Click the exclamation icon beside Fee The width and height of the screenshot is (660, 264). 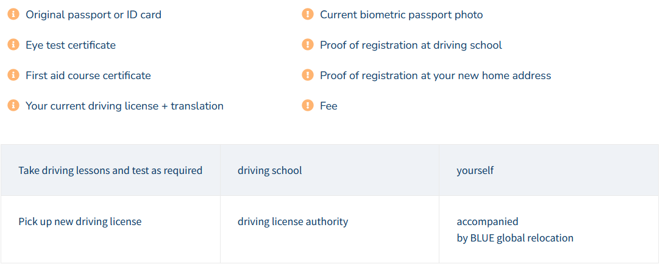308,105
